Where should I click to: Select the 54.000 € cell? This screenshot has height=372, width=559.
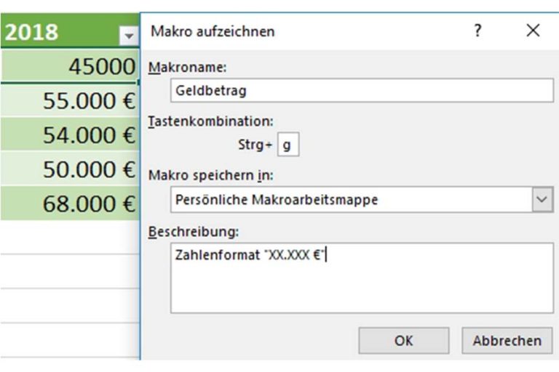click(x=69, y=135)
